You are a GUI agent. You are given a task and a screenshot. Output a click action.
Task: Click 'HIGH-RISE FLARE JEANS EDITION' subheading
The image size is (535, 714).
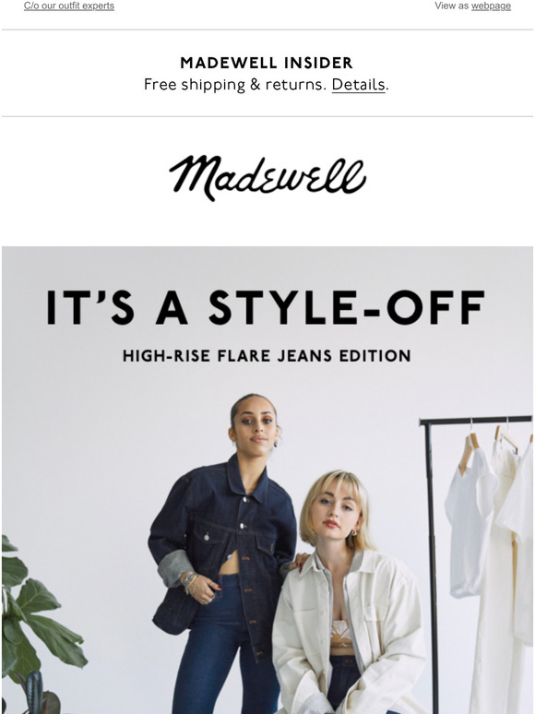[267, 356]
